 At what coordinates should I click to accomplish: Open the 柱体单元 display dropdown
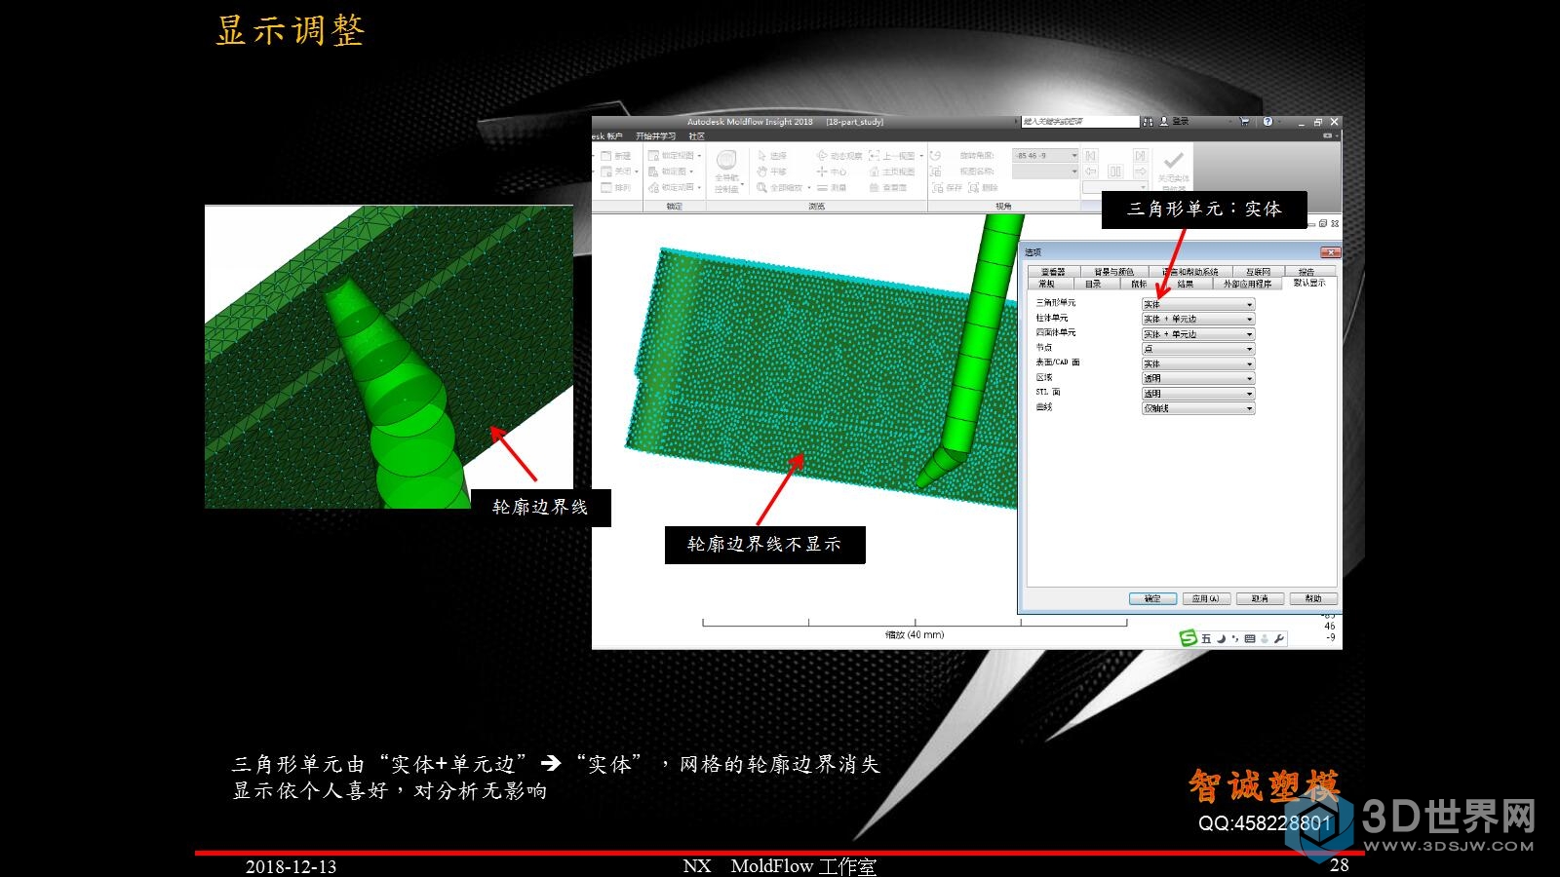tap(1198, 319)
